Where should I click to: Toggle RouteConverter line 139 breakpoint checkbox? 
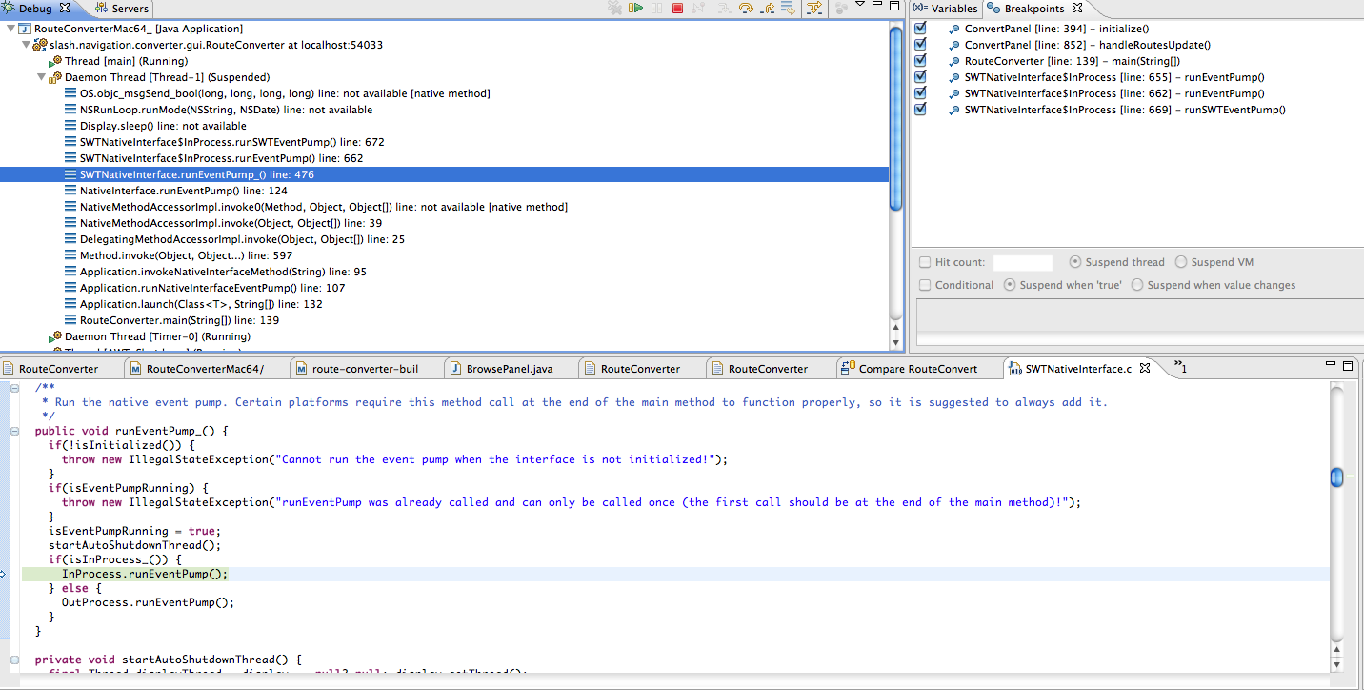(x=920, y=61)
